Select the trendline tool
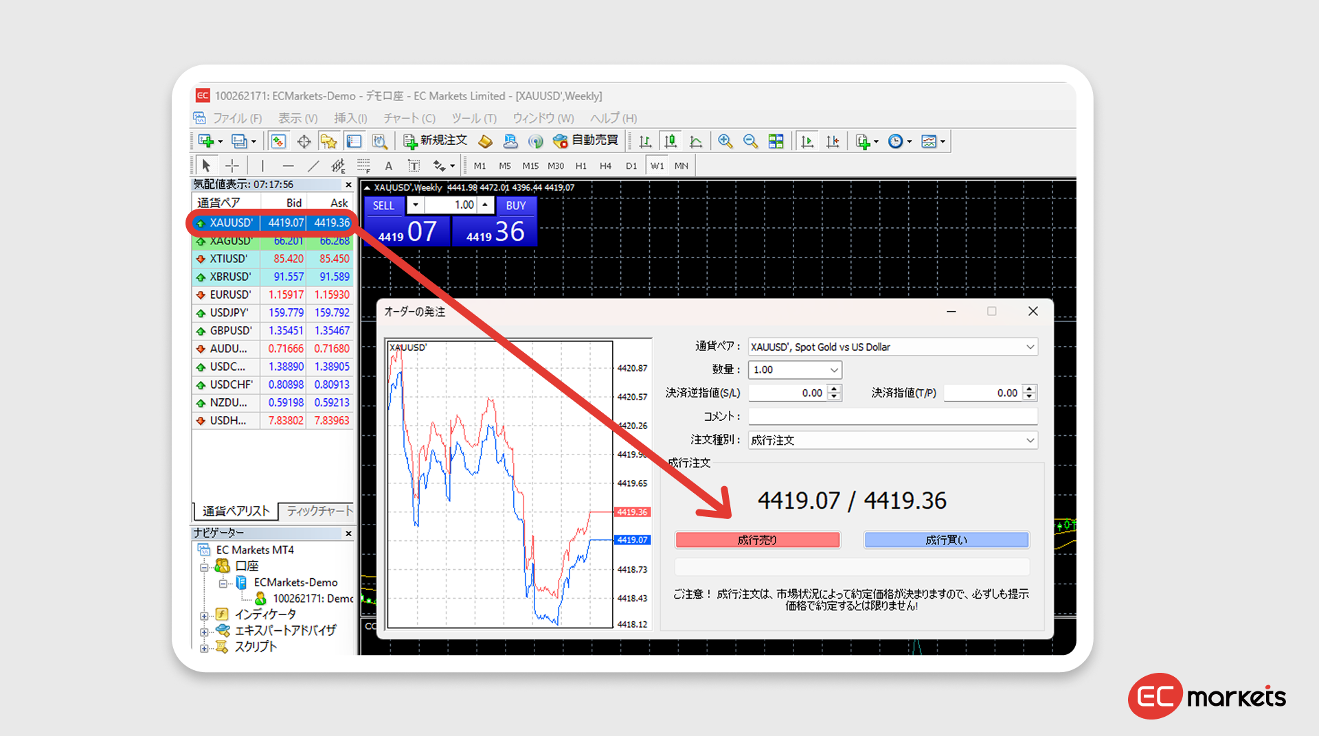 click(313, 165)
